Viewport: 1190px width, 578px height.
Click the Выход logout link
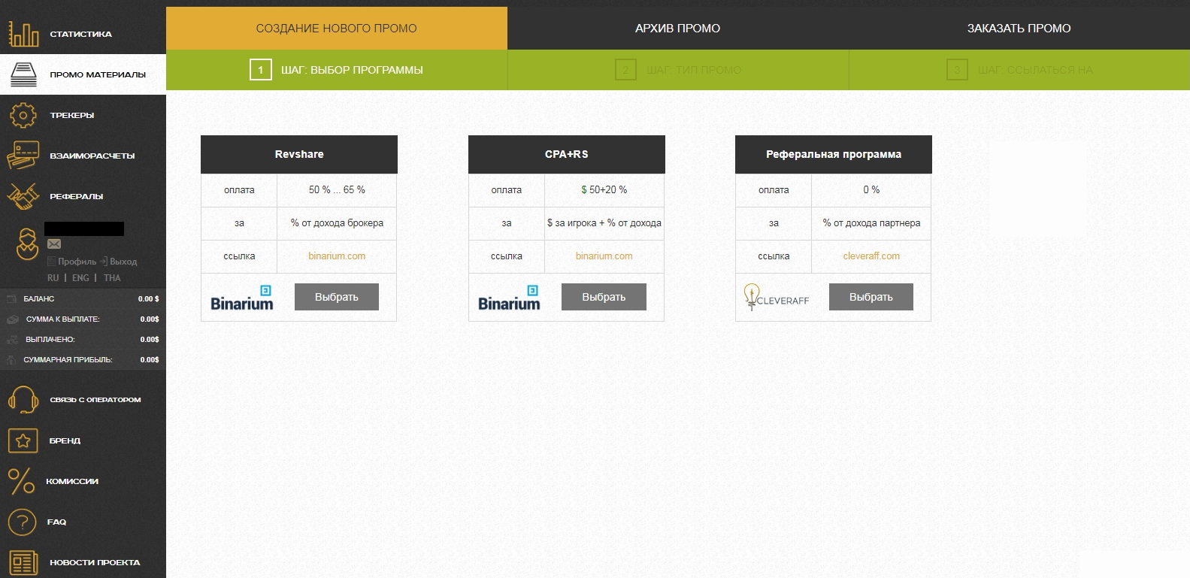tap(123, 262)
